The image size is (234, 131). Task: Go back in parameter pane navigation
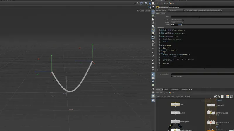click(x=157, y=3)
